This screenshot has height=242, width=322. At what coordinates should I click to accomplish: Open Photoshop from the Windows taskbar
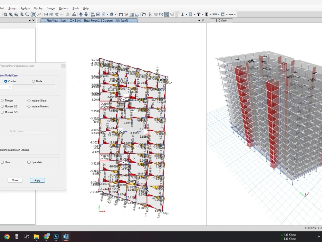point(56,237)
